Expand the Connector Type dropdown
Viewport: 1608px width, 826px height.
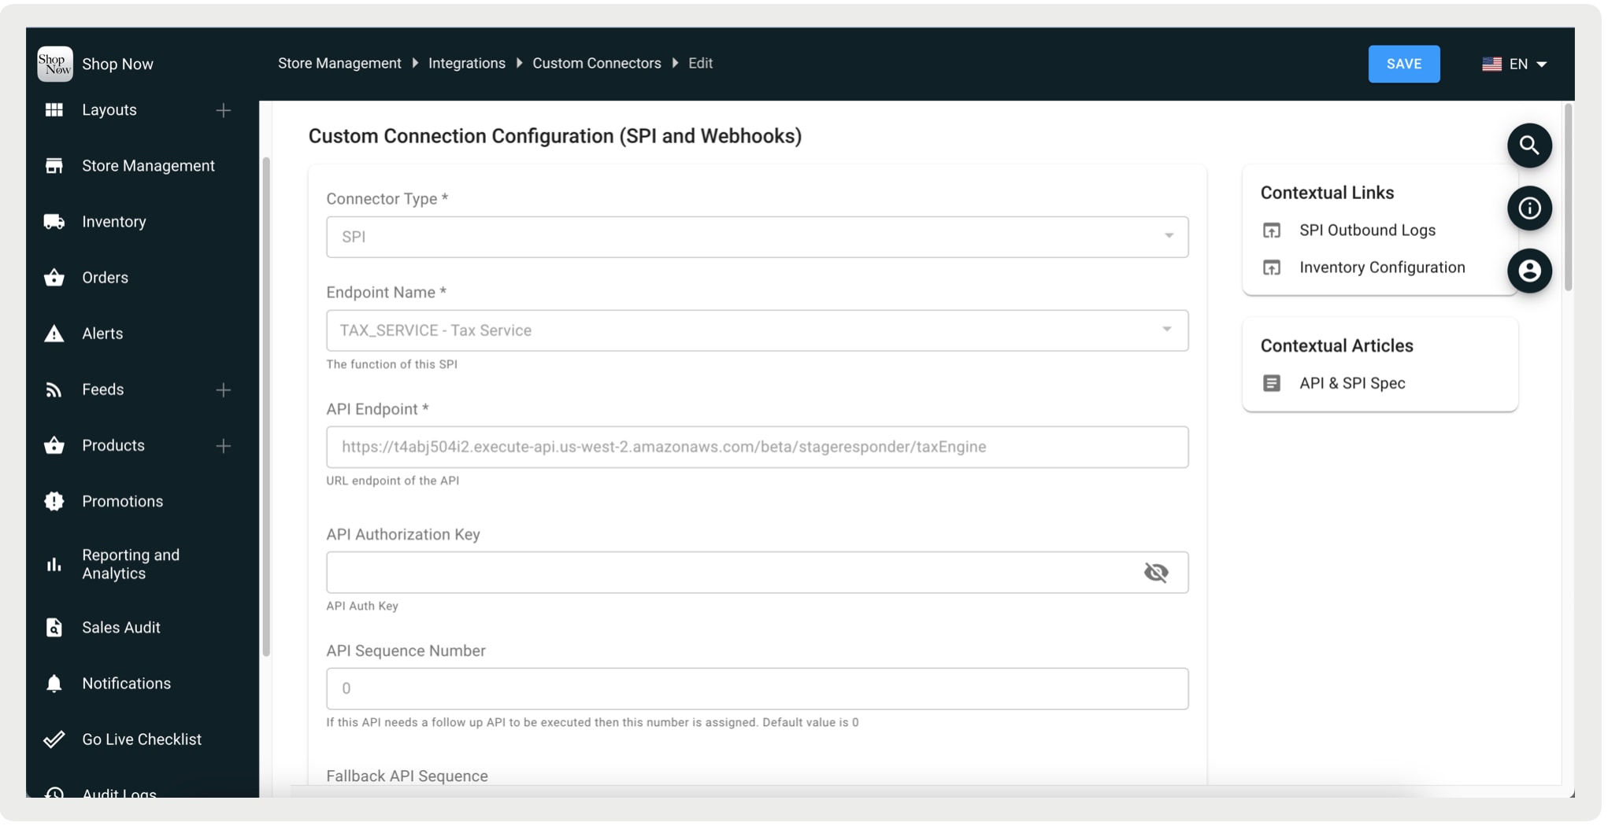pyautogui.click(x=1169, y=236)
